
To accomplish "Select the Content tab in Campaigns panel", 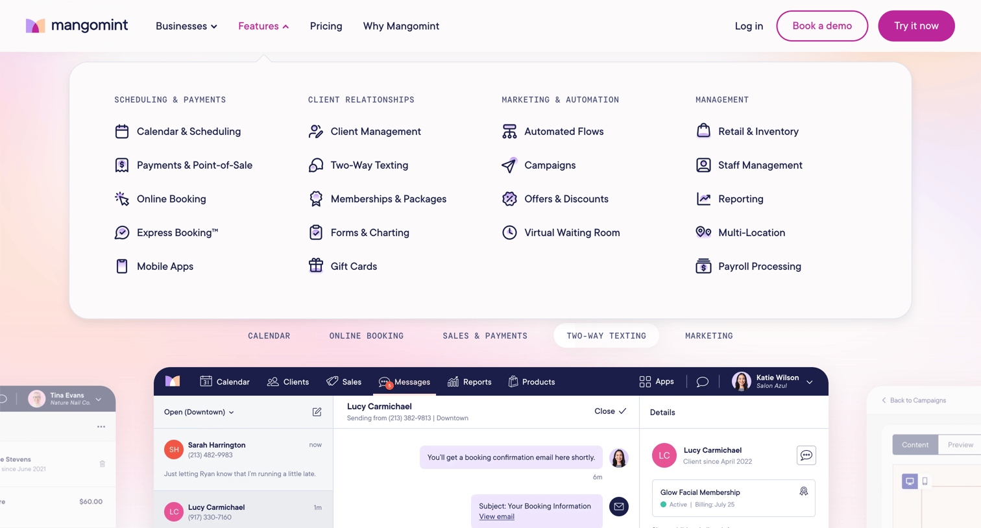I will tap(915, 445).
